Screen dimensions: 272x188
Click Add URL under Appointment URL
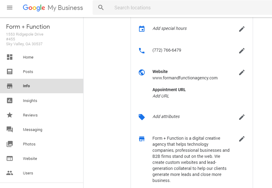click(161, 96)
